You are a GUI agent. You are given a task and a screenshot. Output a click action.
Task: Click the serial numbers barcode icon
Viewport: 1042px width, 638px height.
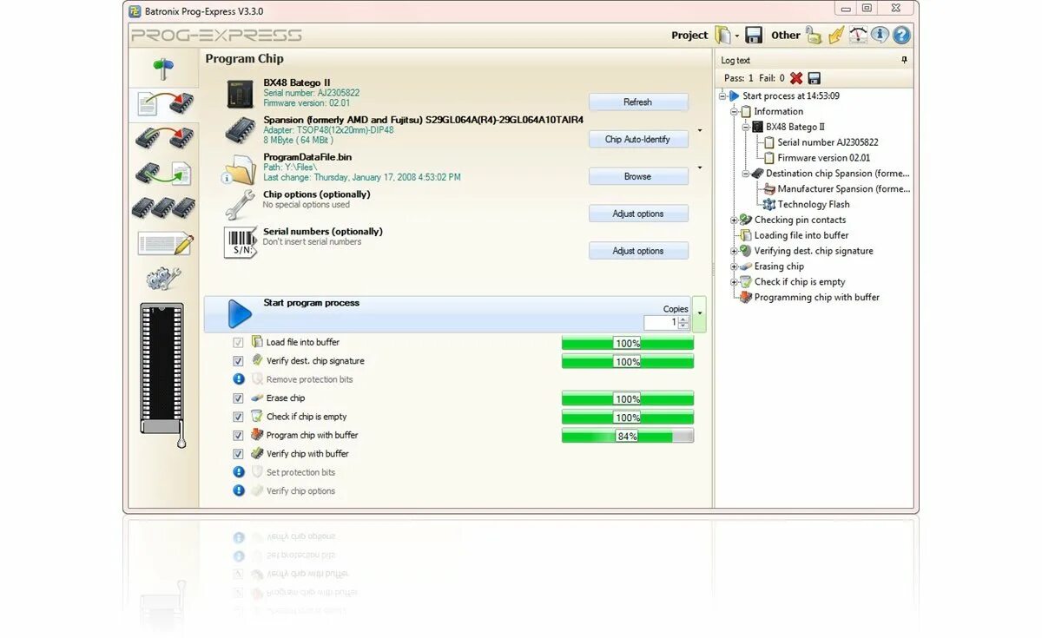click(x=240, y=243)
